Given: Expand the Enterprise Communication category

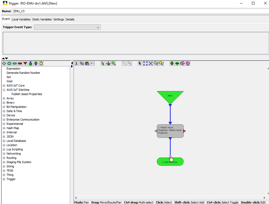Looking at the screenshot, I should [4, 120].
